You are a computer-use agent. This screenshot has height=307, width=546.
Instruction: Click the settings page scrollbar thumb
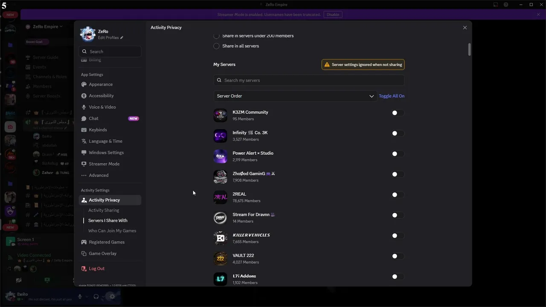(469, 49)
